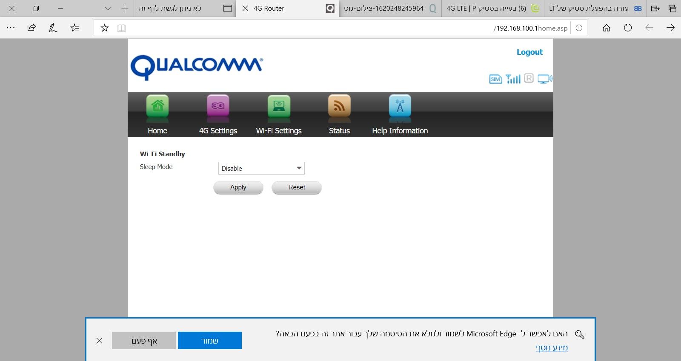This screenshot has height=361, width=681.
Task: Switch to the 'לא ניתן לגשת לדף זה' tab
Action: (185, 8)
